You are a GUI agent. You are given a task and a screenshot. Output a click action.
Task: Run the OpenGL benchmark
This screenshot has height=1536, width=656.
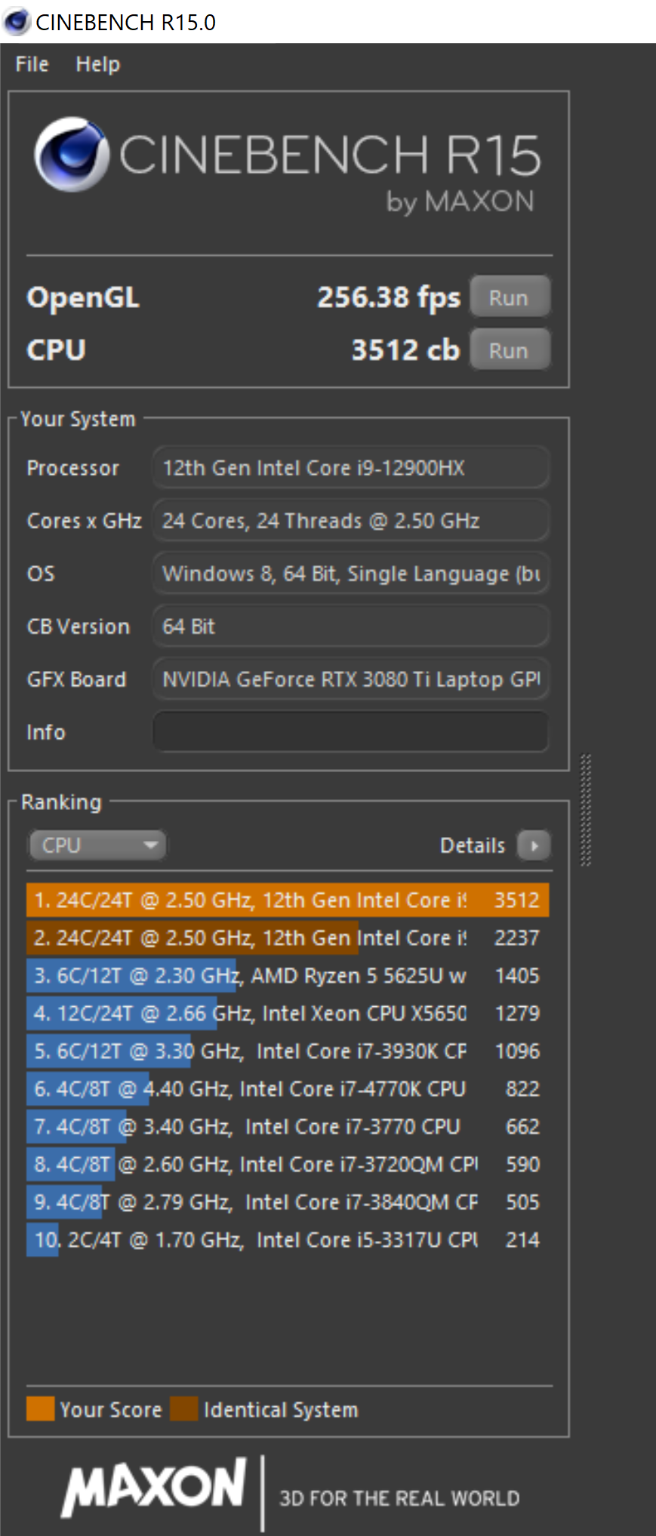pyautogui.click(x=510, y=297)
